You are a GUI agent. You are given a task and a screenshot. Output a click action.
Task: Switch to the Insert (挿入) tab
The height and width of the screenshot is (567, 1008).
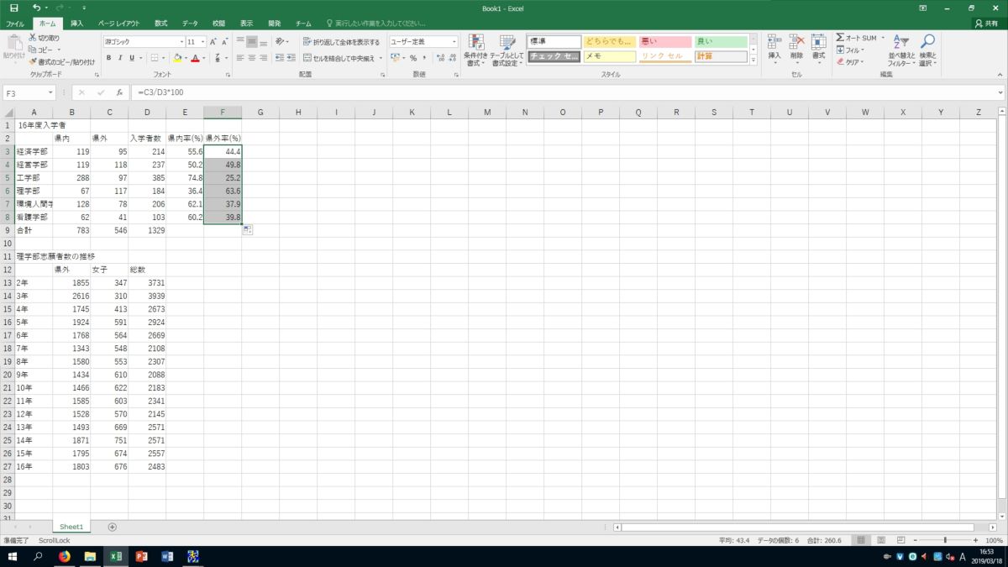tap(76, 24)
